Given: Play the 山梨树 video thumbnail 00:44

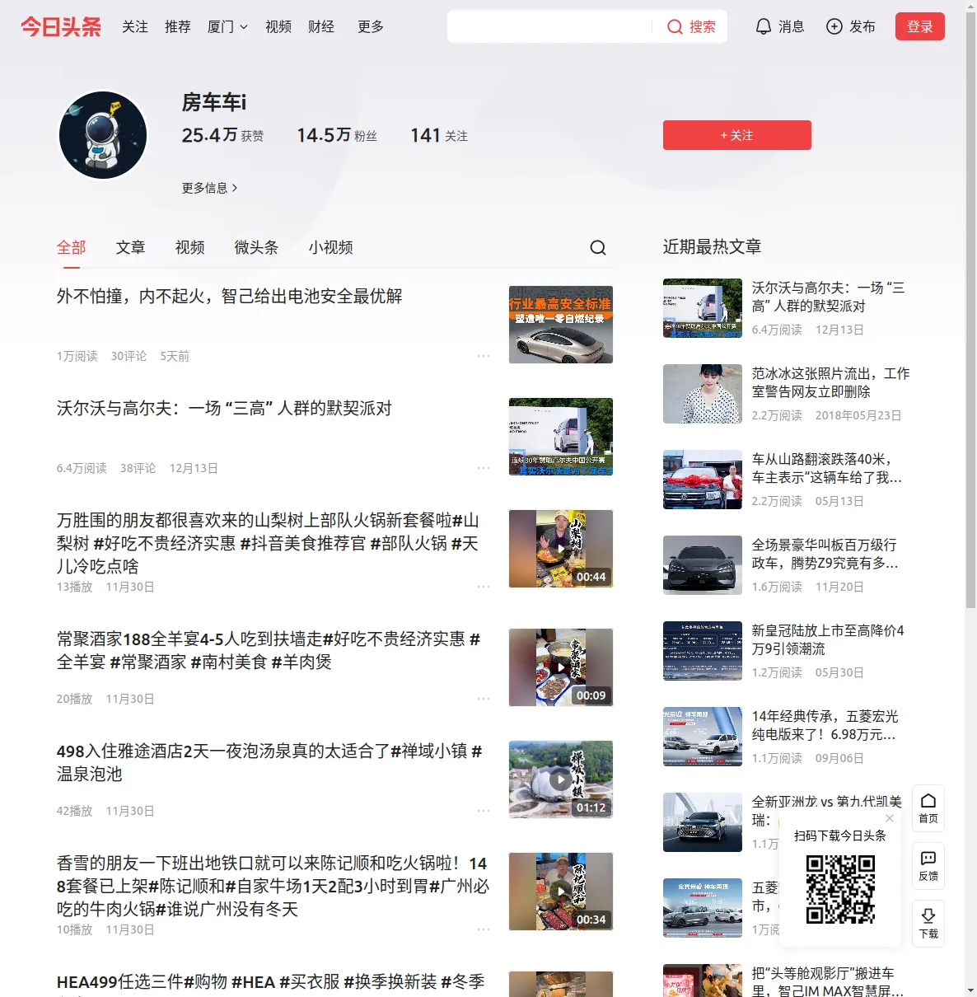Looking at the screenshot, I should pos(561,549).
